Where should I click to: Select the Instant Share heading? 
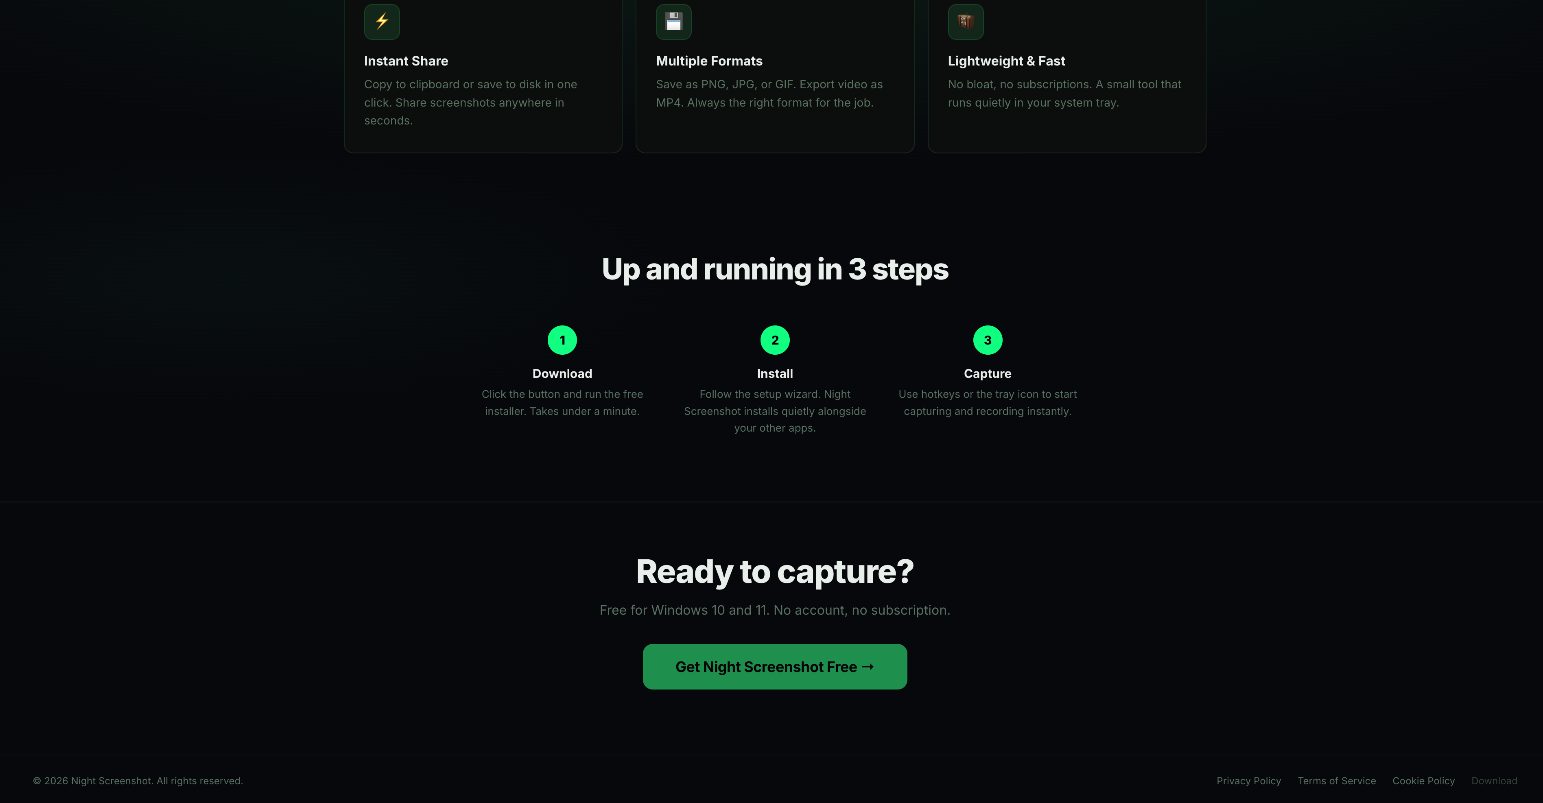406,61
